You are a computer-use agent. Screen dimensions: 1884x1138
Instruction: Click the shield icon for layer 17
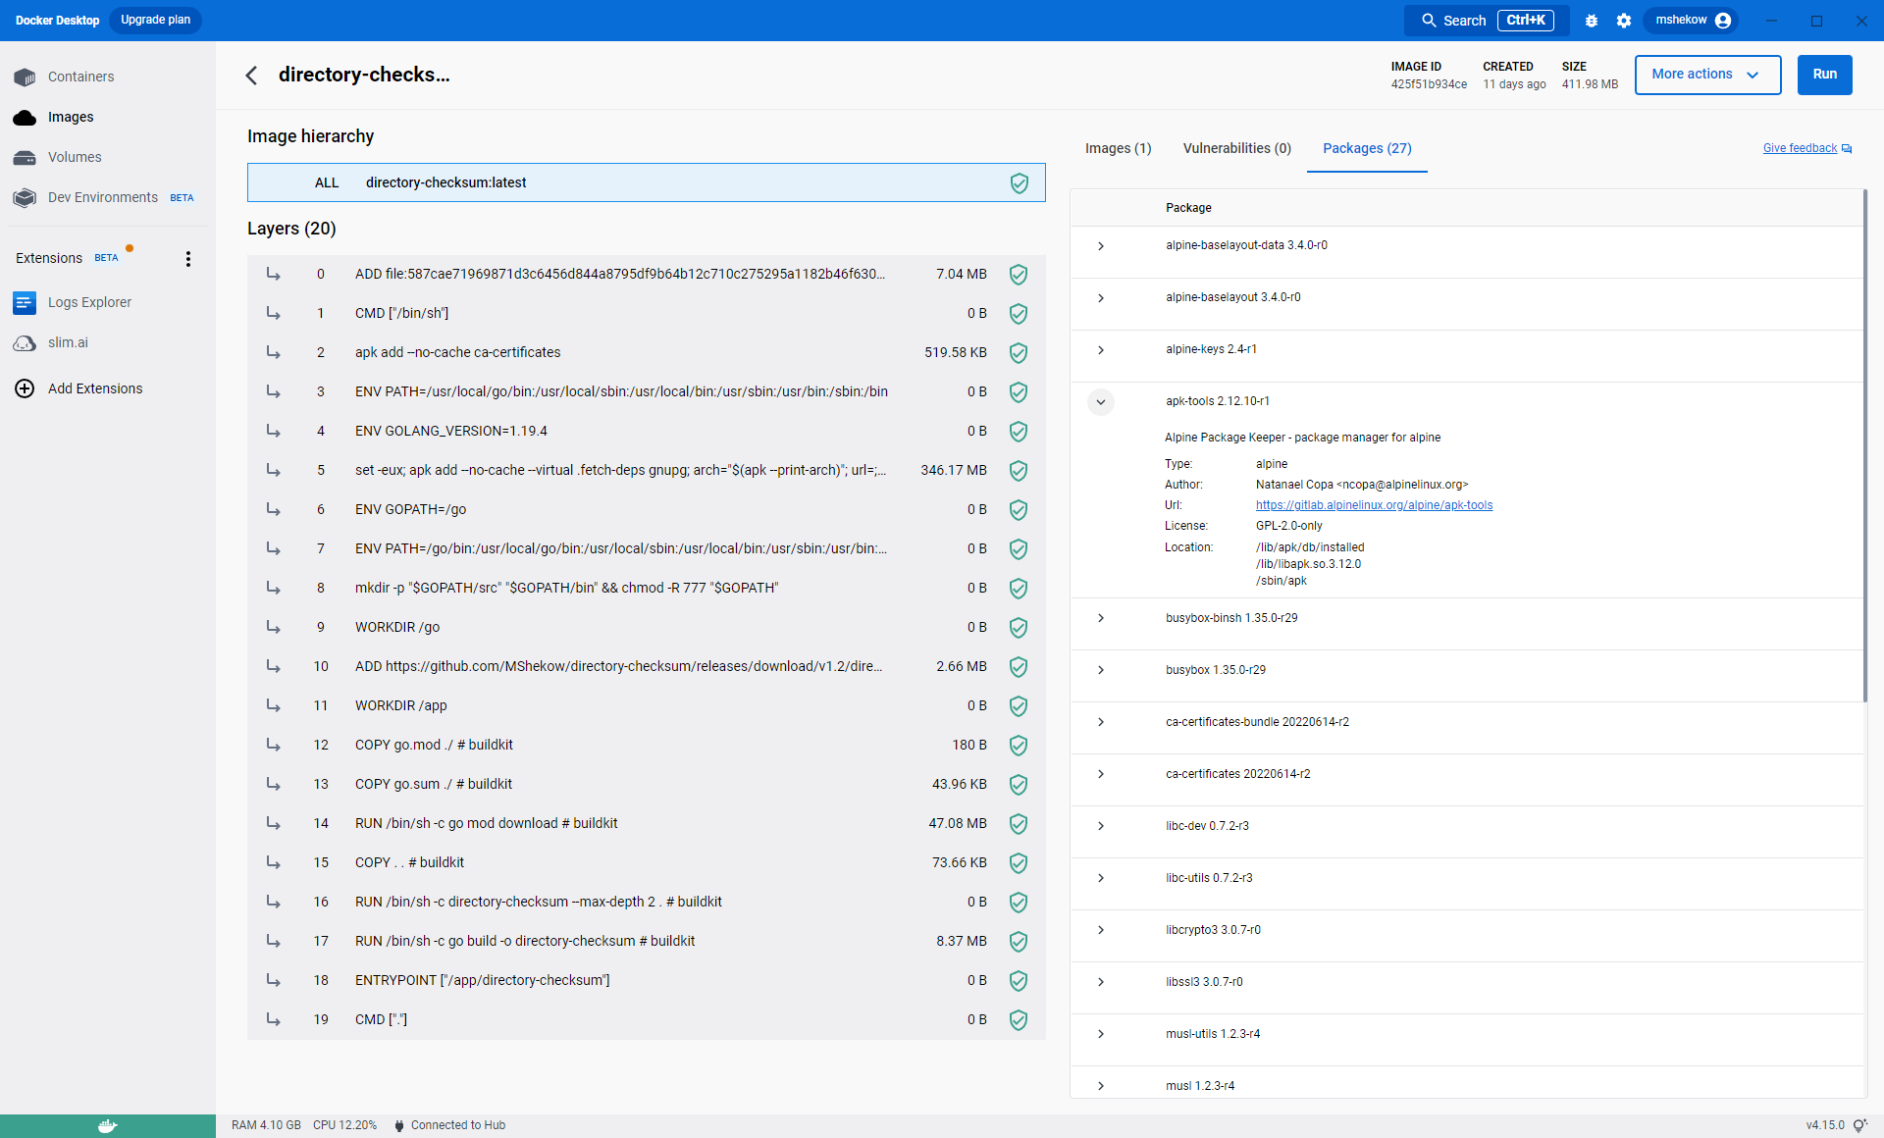(x=1019, y=941)
